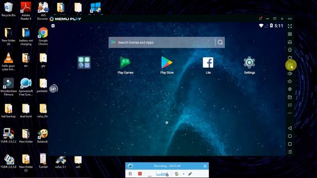This screenshot has height=178, width=317.
Task: Select the YUMI-2.0.5.8 desktop icon
Action: pyautogui.click(x=8, y=161)
